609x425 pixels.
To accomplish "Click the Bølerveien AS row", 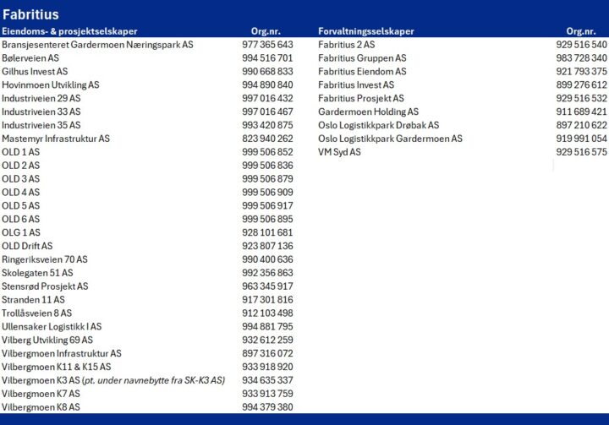I will click(x=30, y=58).
